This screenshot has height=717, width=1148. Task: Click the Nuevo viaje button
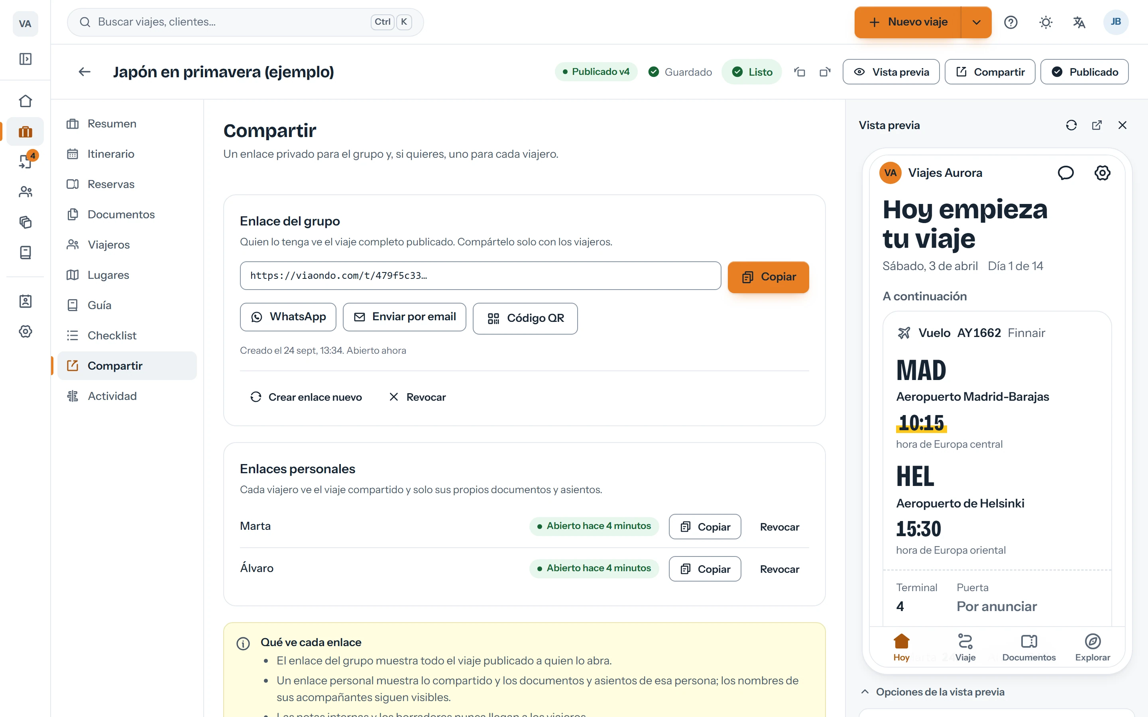click(908, 22)
